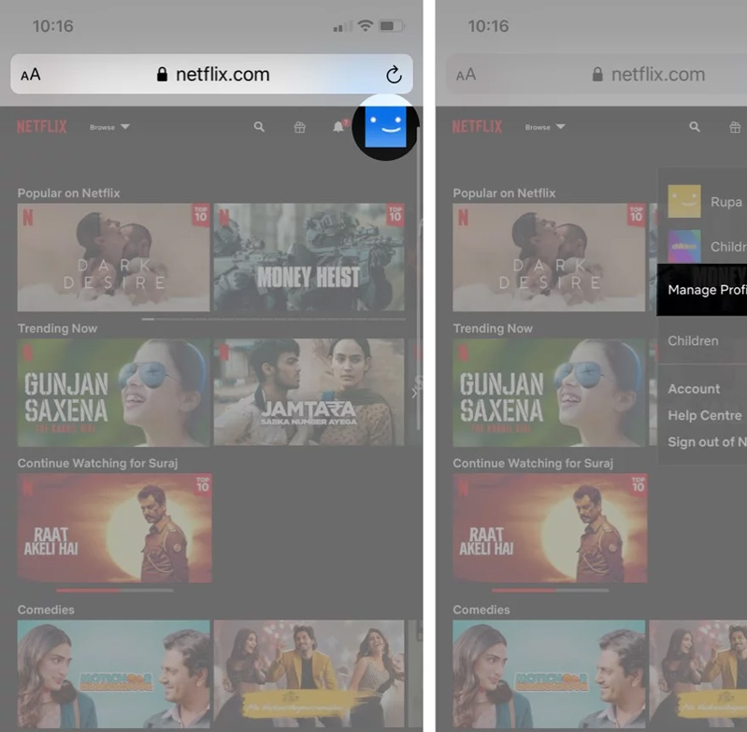Expand Browse dropdown in left screenshot
The width and height of the screenshot is (747, 732).
(109, 127)
